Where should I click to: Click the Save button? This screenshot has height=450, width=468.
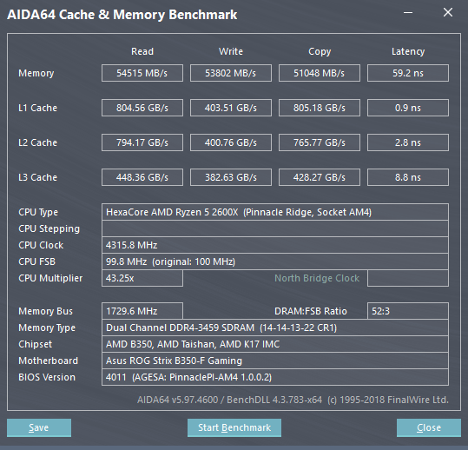(39, 427)
